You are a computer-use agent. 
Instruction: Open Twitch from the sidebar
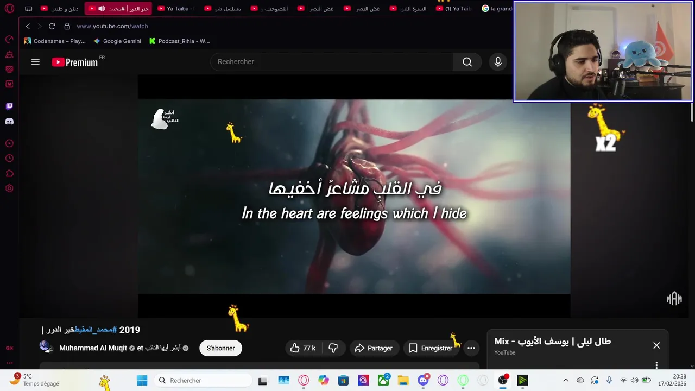9,106
